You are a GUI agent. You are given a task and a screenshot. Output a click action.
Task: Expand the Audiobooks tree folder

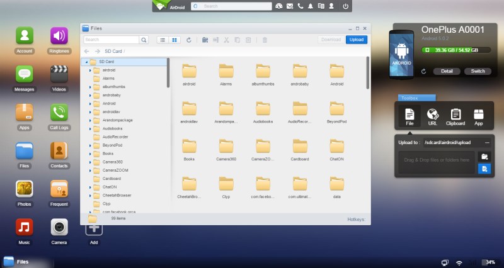click(x=90, y=128)
